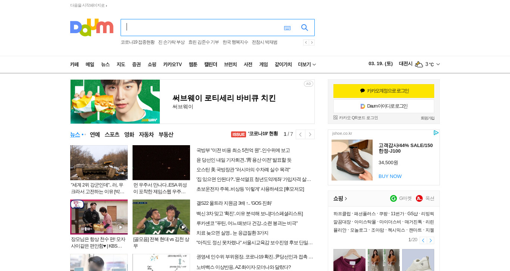Play the 전북 현대 vs 김천 video

point(161,217)
